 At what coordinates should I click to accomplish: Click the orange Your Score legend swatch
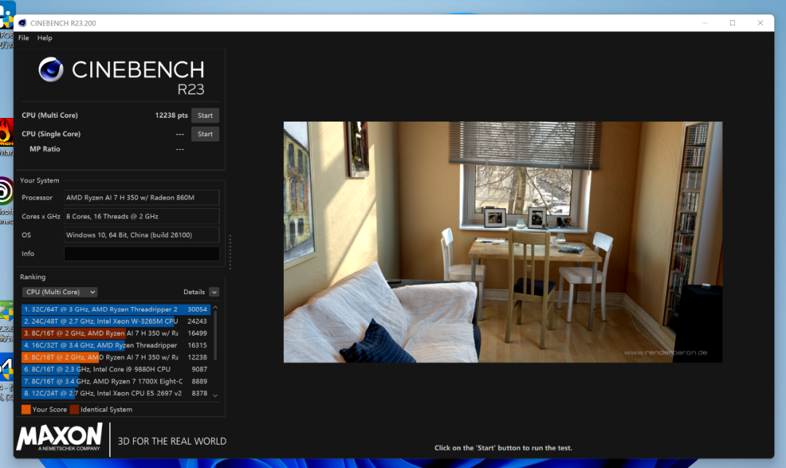(26, 409)
